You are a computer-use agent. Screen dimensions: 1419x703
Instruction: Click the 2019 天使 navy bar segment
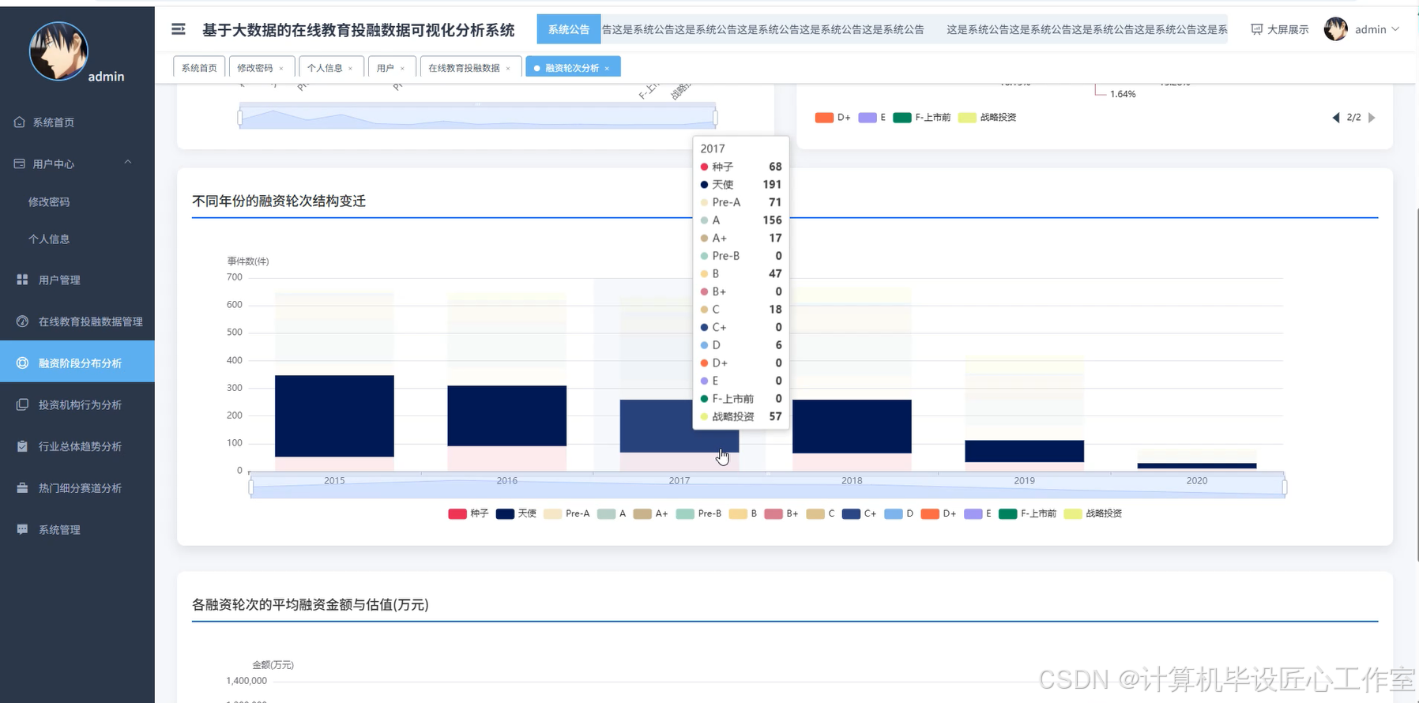click(x=1024, y=452)
